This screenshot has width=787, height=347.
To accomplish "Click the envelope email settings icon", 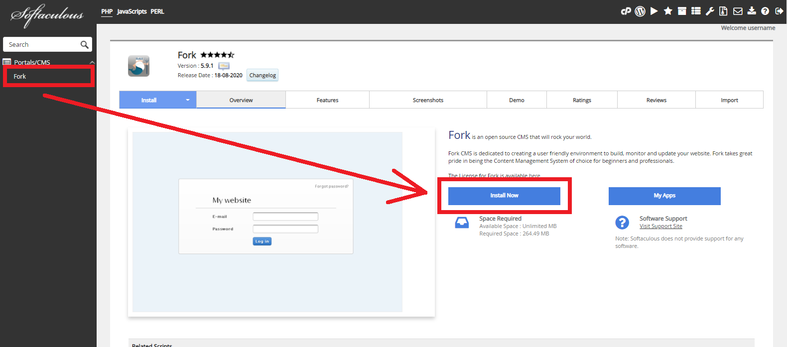I will [x=738, y=11].
